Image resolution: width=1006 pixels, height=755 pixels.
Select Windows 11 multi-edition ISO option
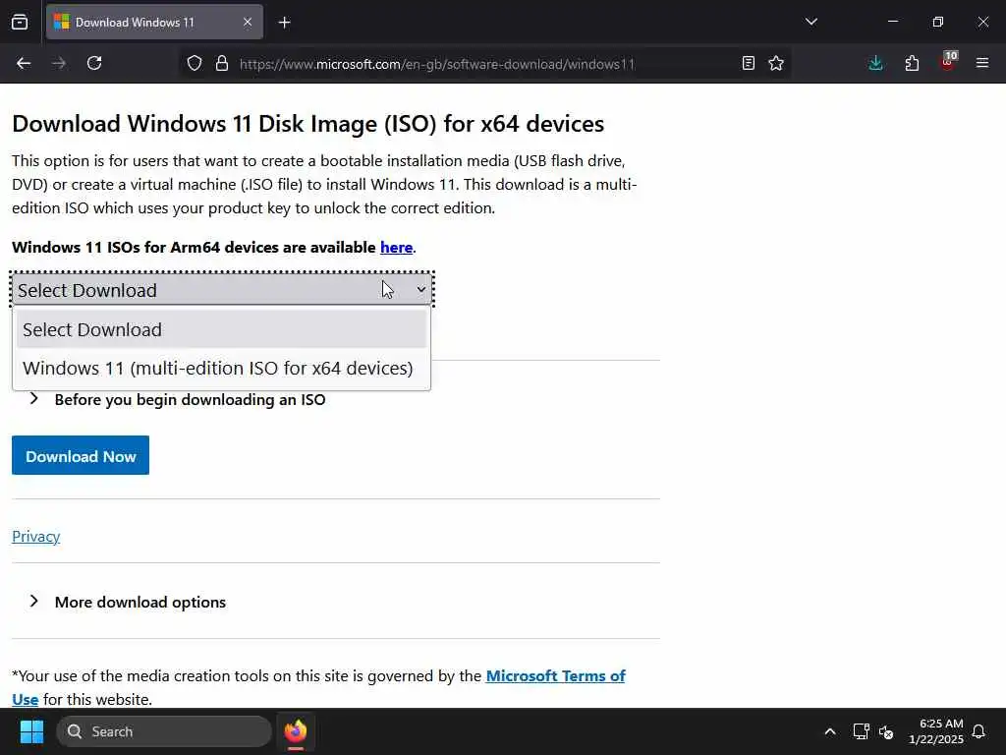point(222,368)
